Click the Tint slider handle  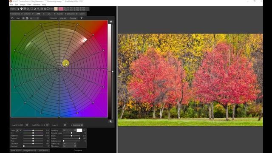coord(33,133)
